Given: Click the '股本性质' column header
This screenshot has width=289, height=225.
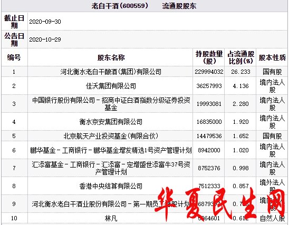Looking at the screenshot, I should tap(272, 57).
